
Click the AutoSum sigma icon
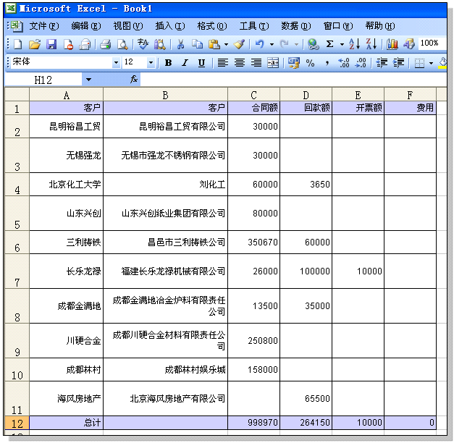coord(330,44)
